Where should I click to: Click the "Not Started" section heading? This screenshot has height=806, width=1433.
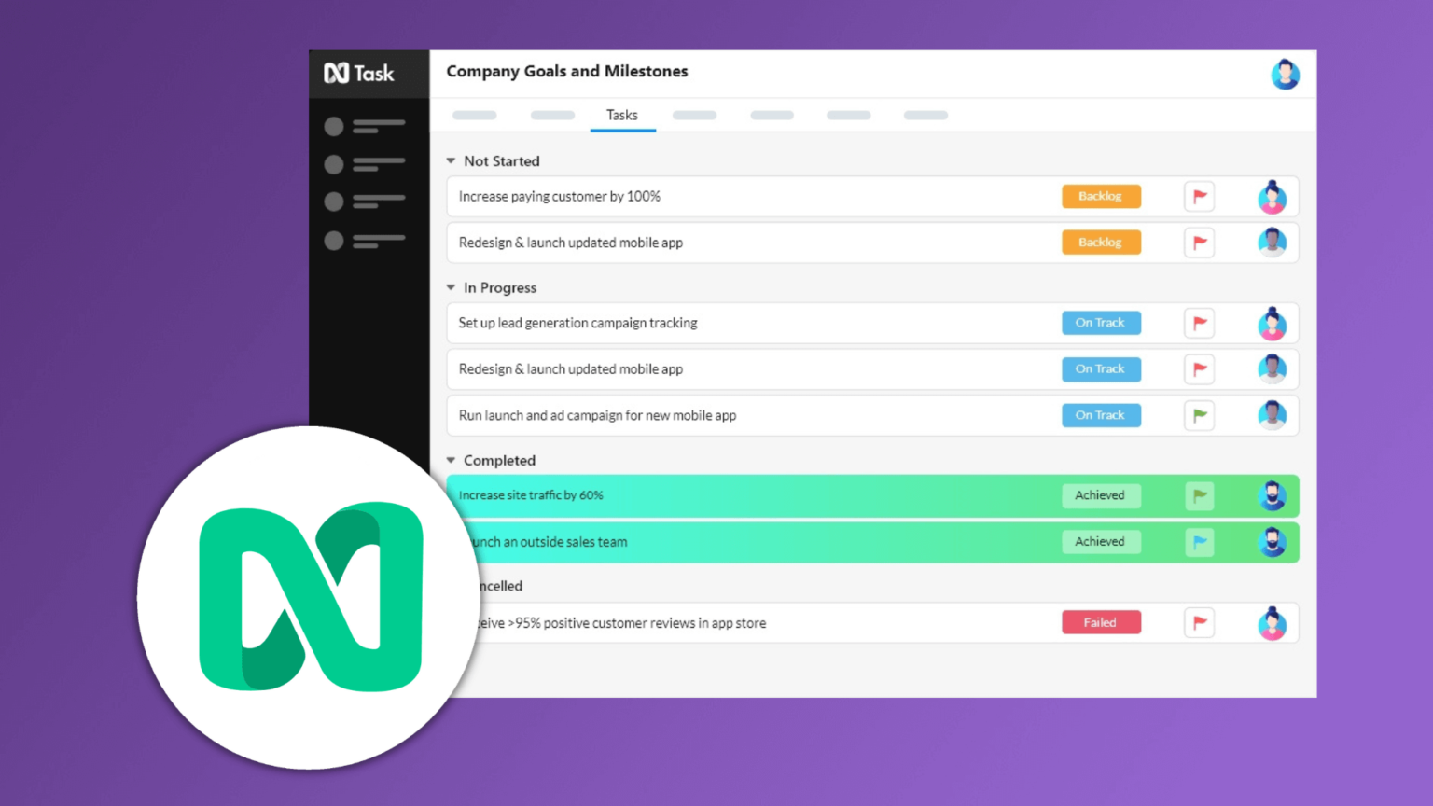point(502,161)
